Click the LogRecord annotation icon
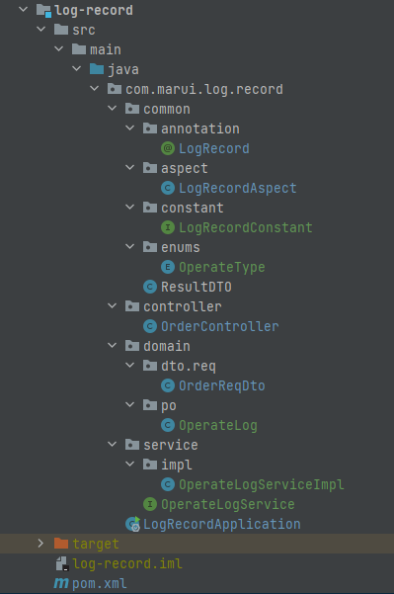This screenshot has height=594, width=394. pyautogui.click(x=168, y=148)
